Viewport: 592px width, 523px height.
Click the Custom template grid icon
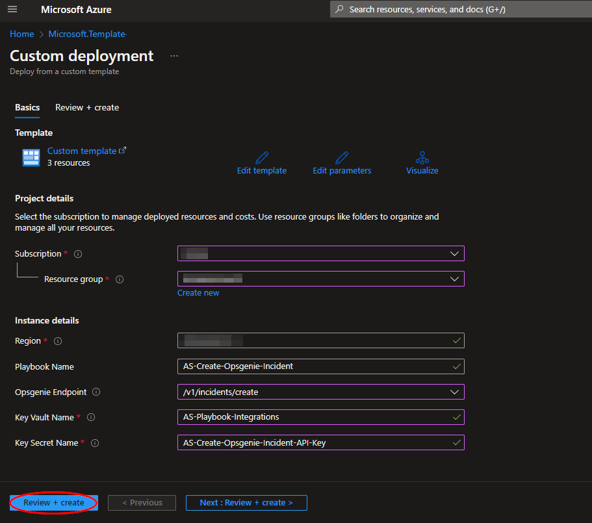pos(31,157)
